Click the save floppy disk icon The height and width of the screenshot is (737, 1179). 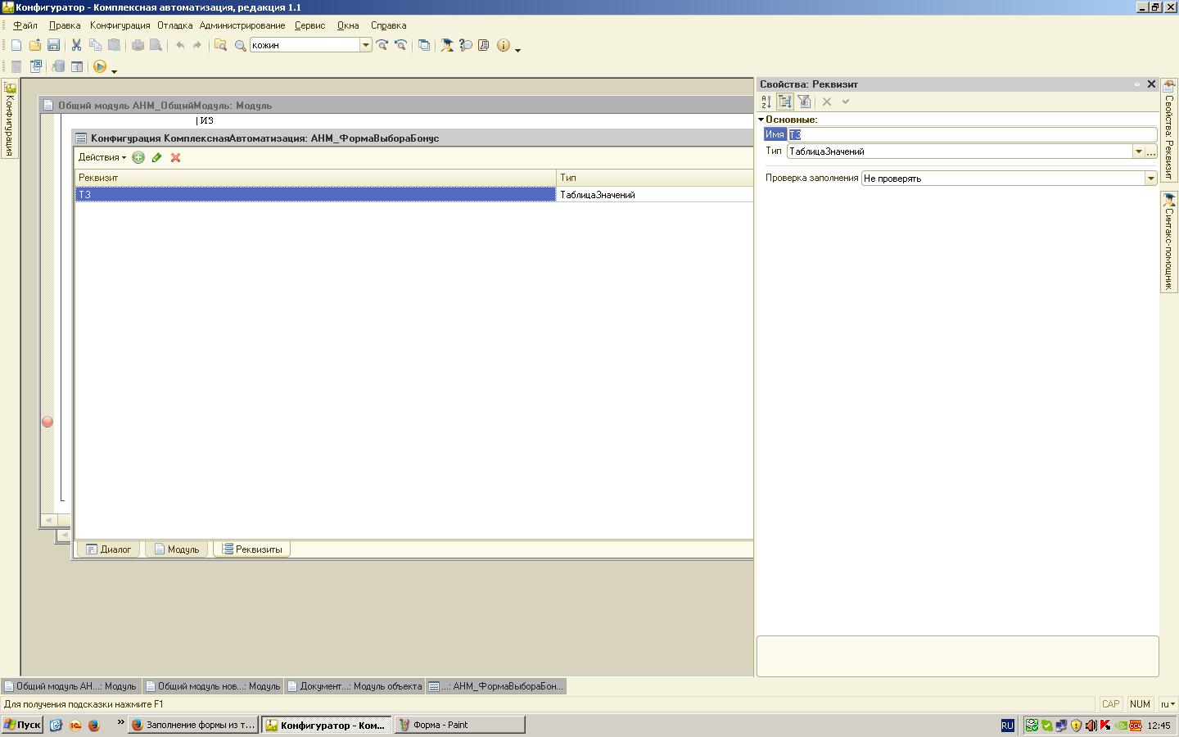coord(53,45)
